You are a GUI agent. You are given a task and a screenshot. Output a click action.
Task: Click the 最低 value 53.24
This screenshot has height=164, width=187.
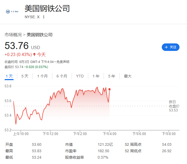coord(36,157)
